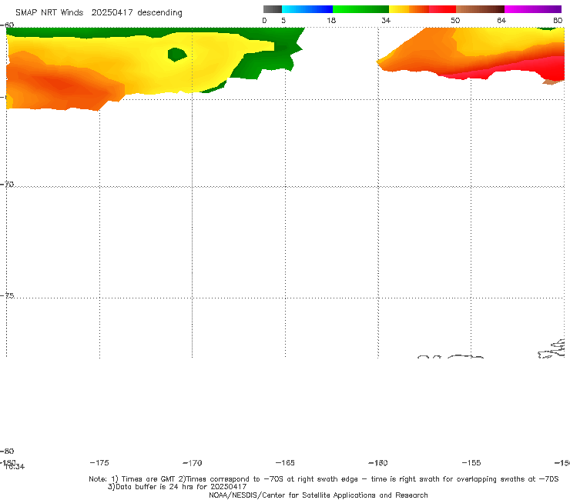
Task: Click the longitude label '-160'
Action: [378, 462]
